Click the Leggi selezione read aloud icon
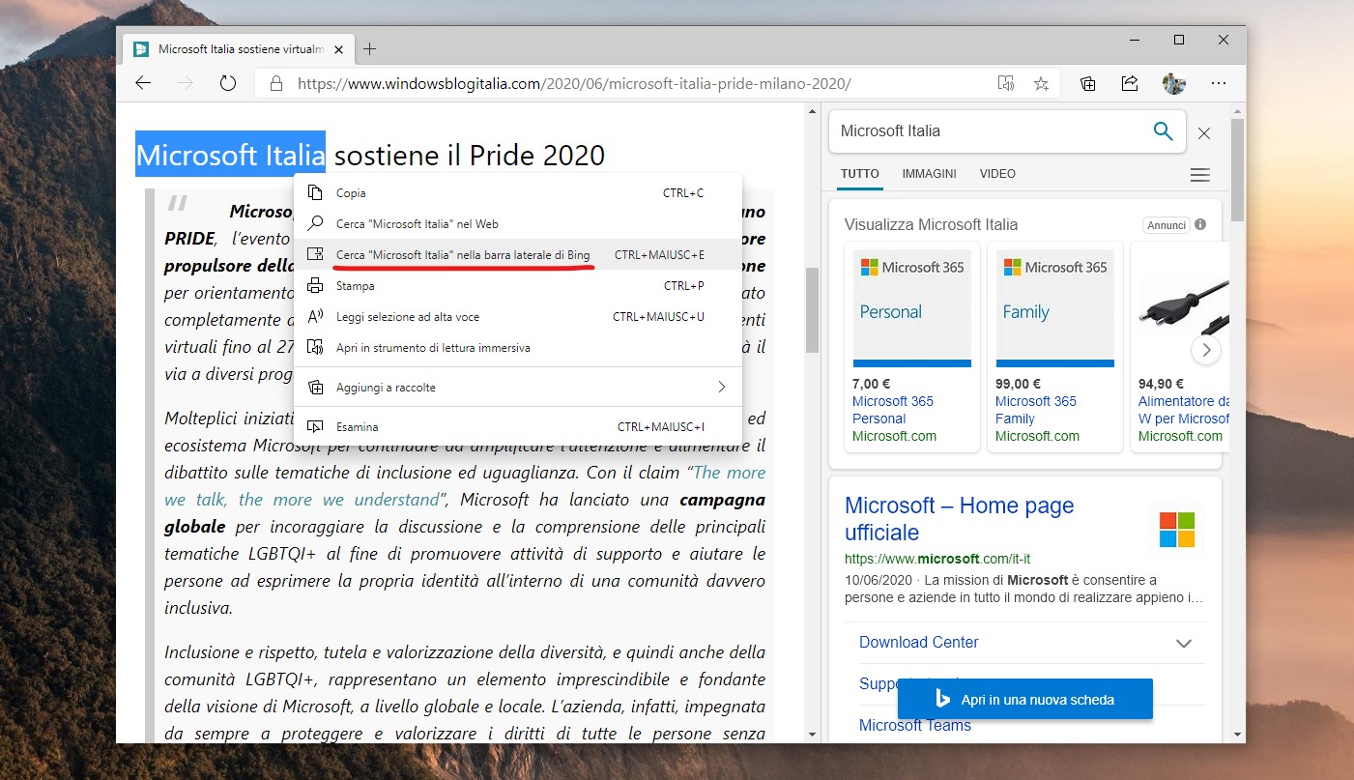 [315, 317]
